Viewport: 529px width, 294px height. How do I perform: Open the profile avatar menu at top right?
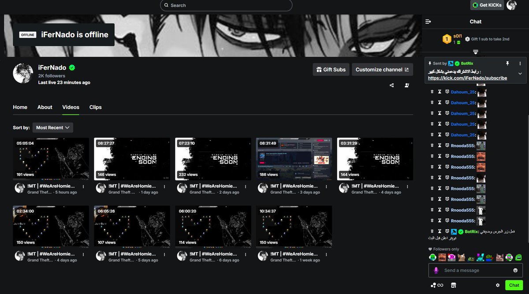(x=511, y=5)
